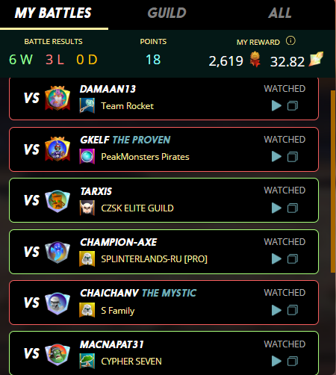Open player GKELF THE PROVEN's name link

[x=125, y=140]
